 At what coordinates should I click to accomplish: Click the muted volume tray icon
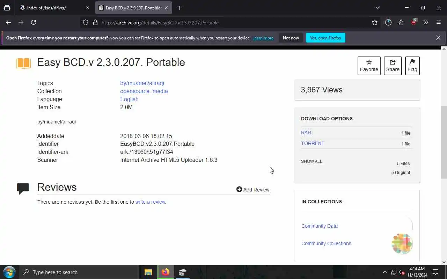[x=402, y=272]
